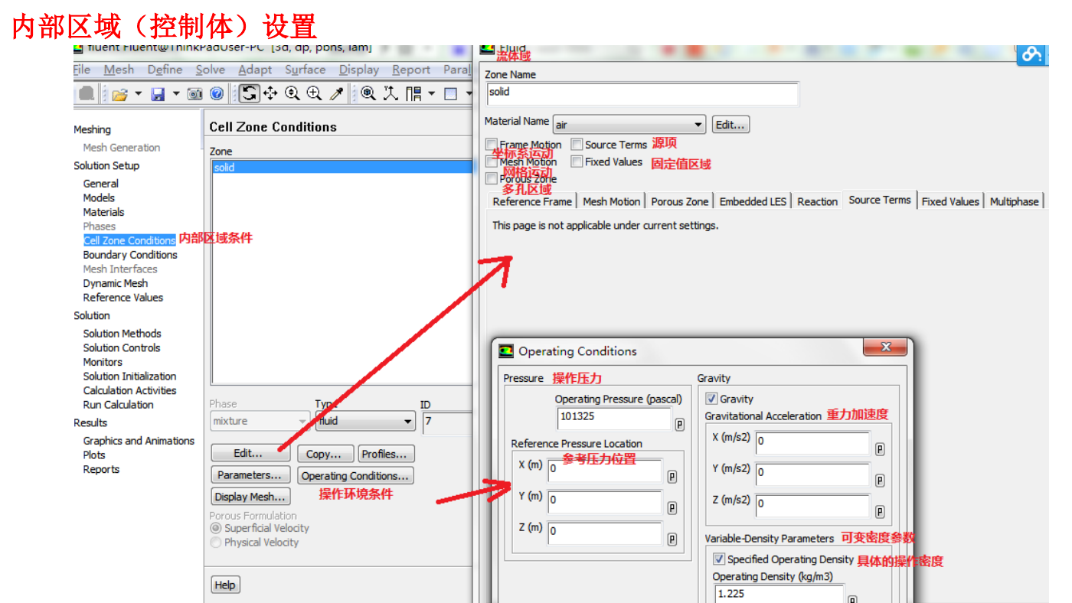Click the single window square icon
Viewport: 1072px width, 603px height.
pyautogui.click(x=450, y=94)
